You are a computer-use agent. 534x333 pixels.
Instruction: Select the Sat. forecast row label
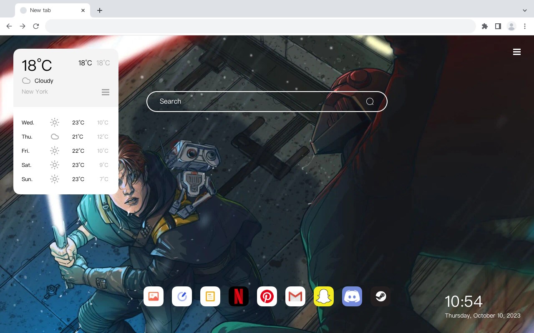(x=27, y=165)
